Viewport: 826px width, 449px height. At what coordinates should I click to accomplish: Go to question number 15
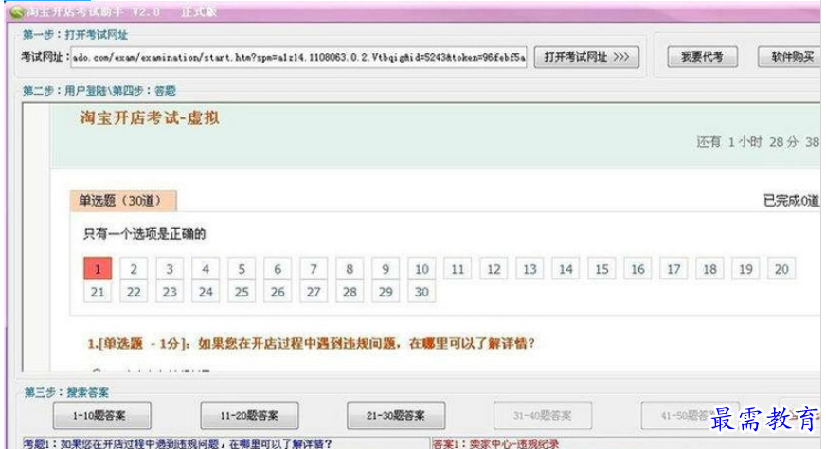pos(602,269)
